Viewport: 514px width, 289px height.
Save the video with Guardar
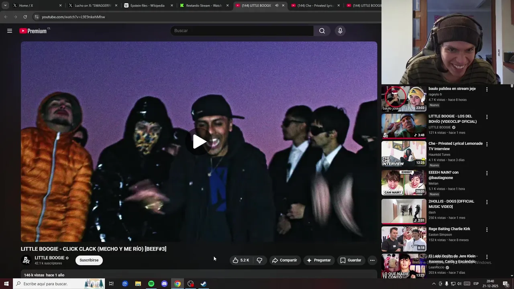(351, 260)
